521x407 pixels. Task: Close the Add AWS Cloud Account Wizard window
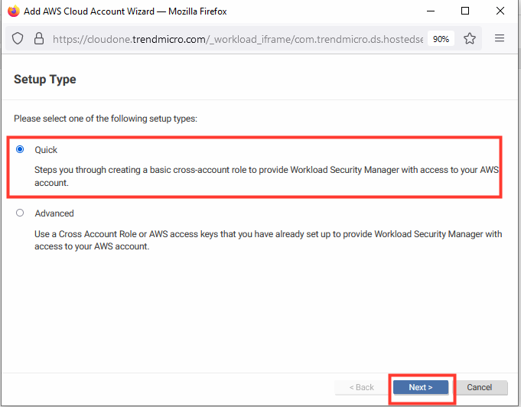click(x=500, y=11)
